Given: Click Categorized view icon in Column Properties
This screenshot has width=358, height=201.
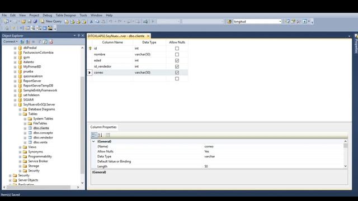Looking at the screenshot, I should coord(94,135).
